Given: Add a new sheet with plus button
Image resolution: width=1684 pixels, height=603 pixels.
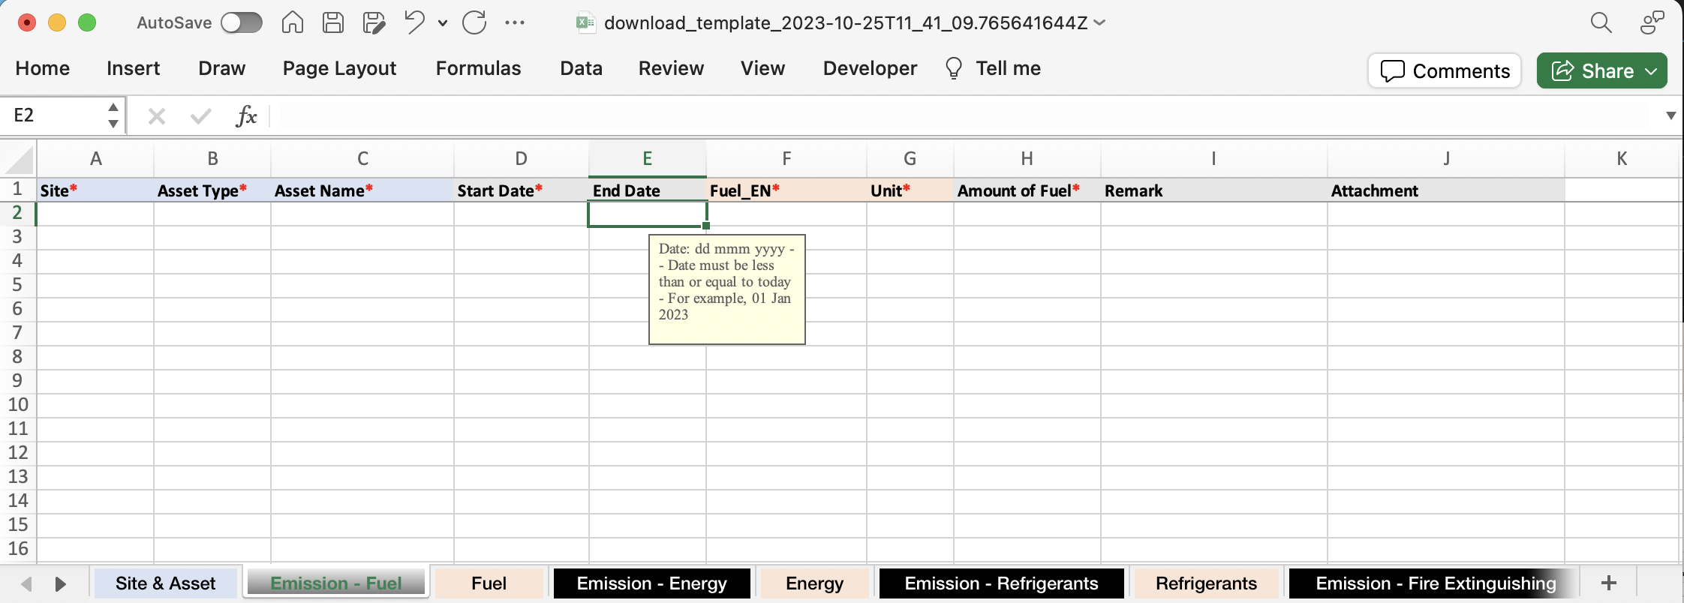Looking at the screenshot, I should pyautogui.click(x=1608, y=583).
